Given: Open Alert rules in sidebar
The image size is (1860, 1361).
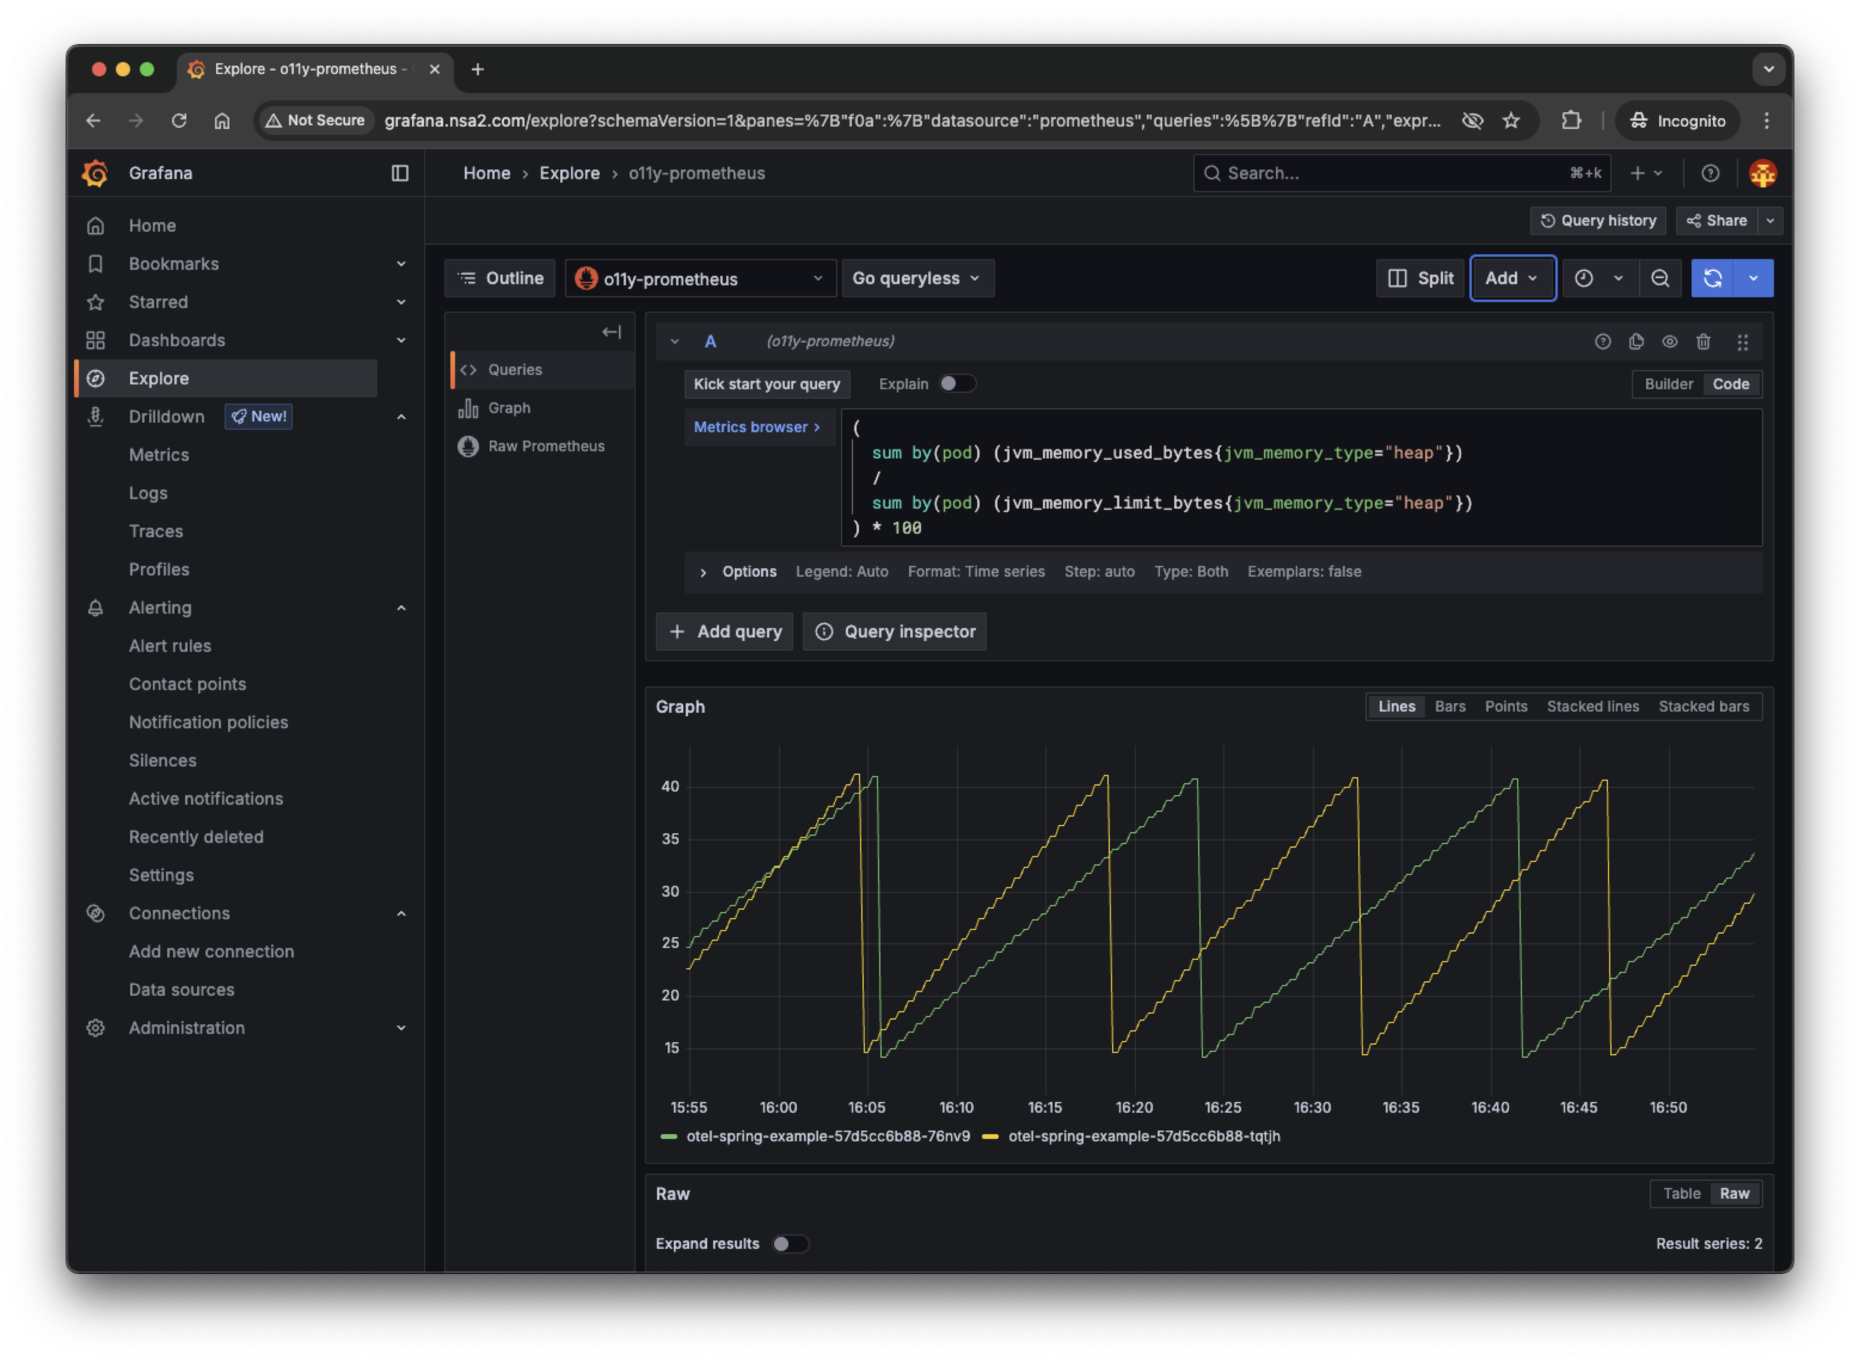Looking at the screenshot, I should pos(170,646).
